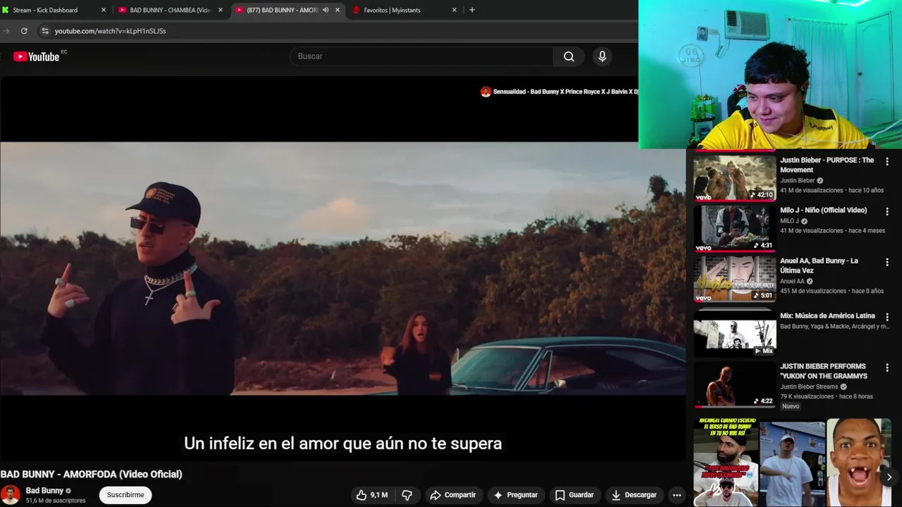The width and height of the screenshot is (902, 507).
Task: Go forward with browser arrow
Action: point(6,31)
